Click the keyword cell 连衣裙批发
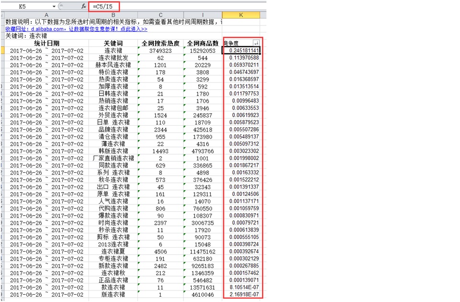The height and width of the screenshot is (302, 460). pos(114,58)
